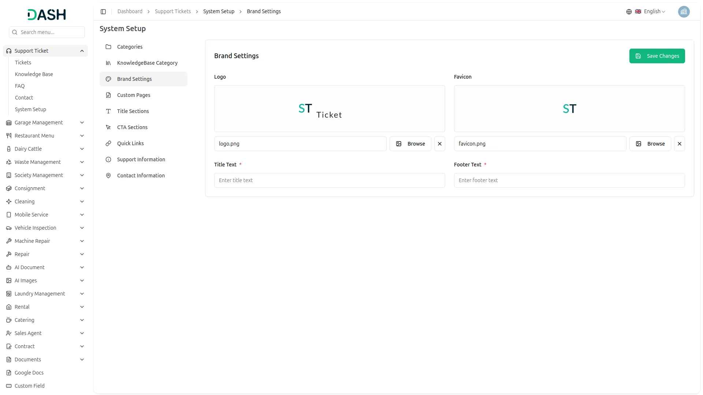Open the Custom Pages section

tap(134, 95)
